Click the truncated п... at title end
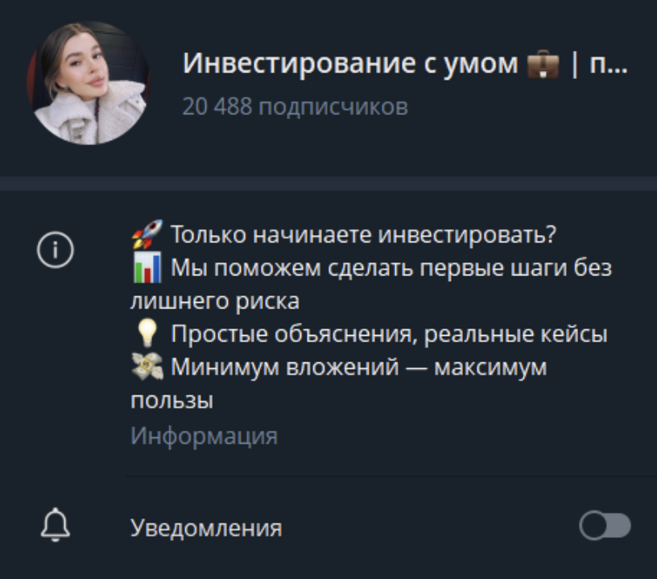This screenshot has width=657, height=579. (609, 64)
